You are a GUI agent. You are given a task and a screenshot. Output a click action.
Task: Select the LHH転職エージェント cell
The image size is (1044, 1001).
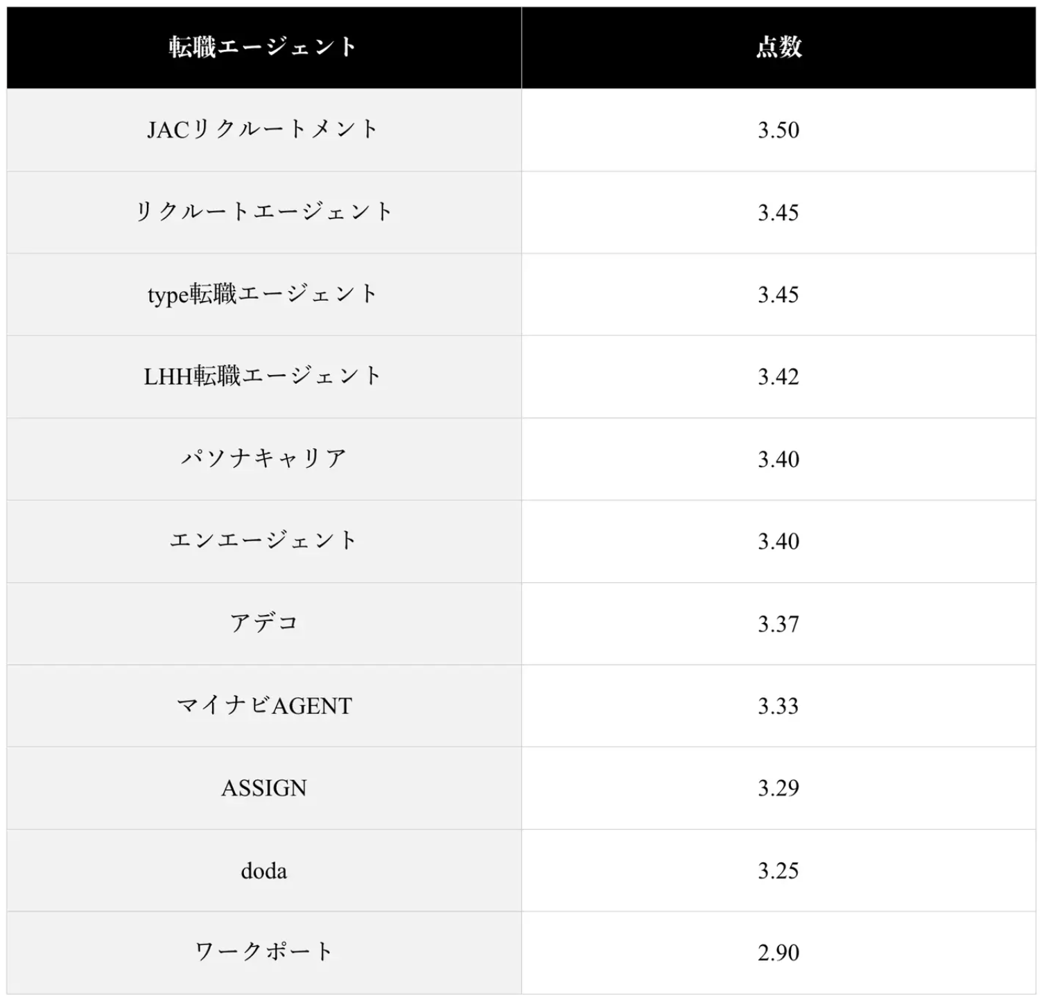pyautogui.click(x=263, y=376)
